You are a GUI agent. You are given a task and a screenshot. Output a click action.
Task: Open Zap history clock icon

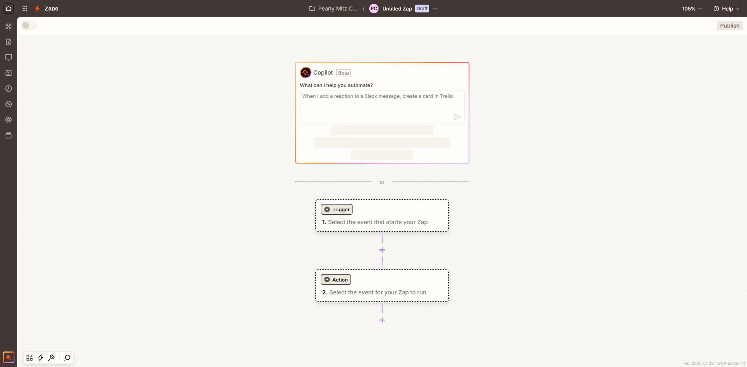[x=9, y=89]
